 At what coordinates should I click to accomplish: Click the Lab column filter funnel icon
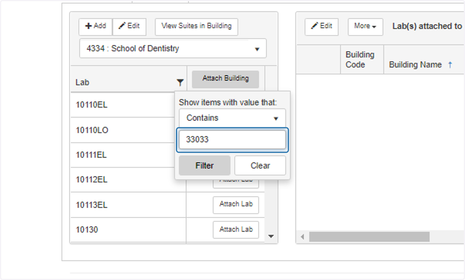point(180,82)
